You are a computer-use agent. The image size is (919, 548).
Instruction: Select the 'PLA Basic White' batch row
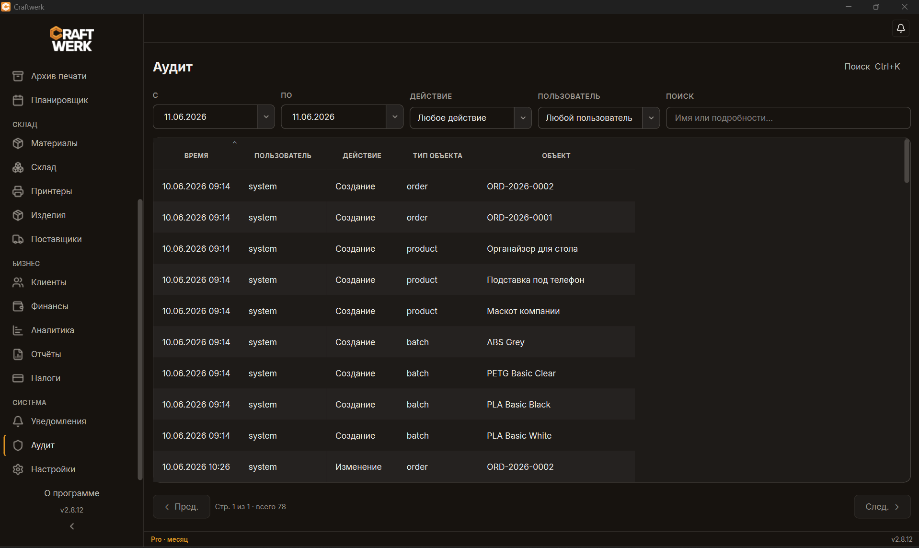pos(394,436)
